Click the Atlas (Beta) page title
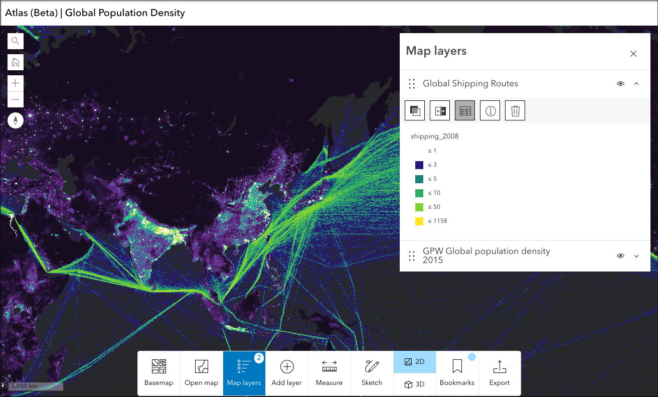The height and width of the screenshot is (397, 658). (x=95, y=13)
